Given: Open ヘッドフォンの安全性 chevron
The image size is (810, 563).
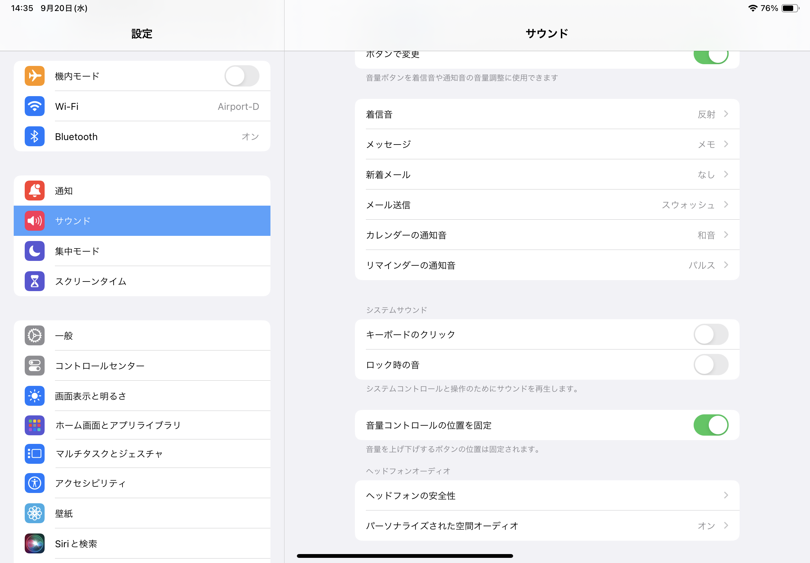Looking at the screenshot, I should coord(726,495).
